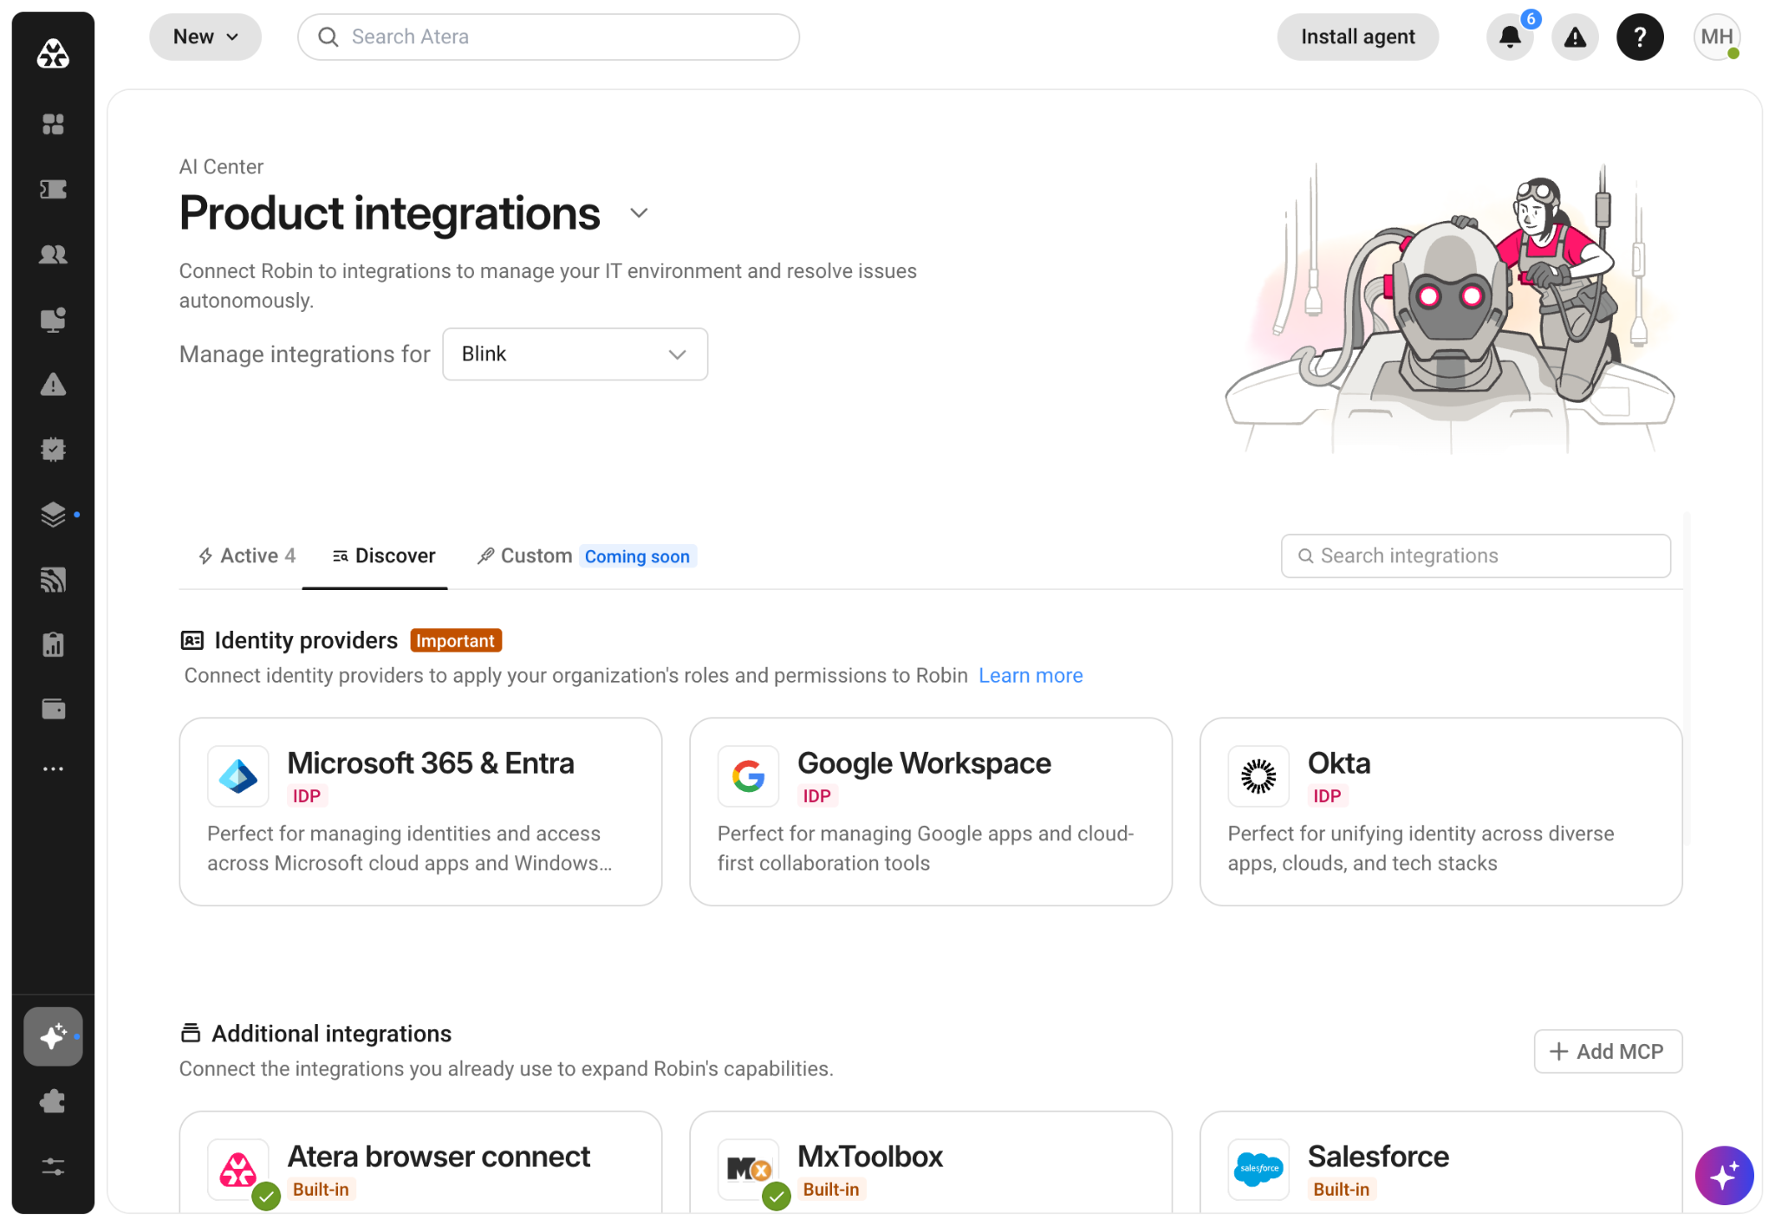1775x1226 pixels.
Task: Click the floating purple AI sparkle button
Action: (x=1724, y=1175)
